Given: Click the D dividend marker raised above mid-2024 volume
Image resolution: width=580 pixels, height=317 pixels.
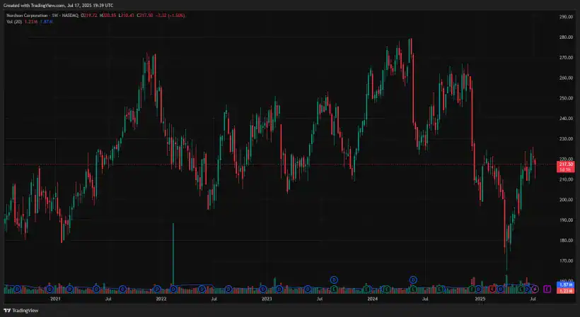Looking at the screenshot, I should pyautogui.click(x=413, y=279).
